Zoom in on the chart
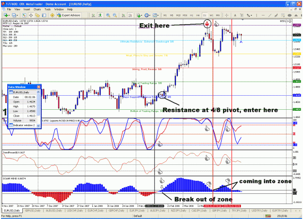The width and height of the screenshot is (303, 219). (108, 15)
